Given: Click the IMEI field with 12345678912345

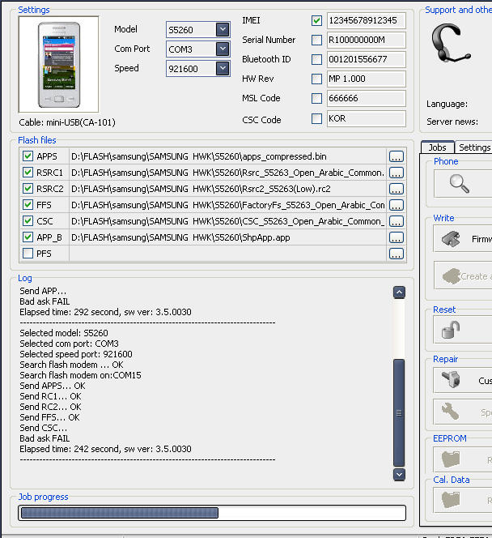Looking at the screenshot, I should coord(367,20).
